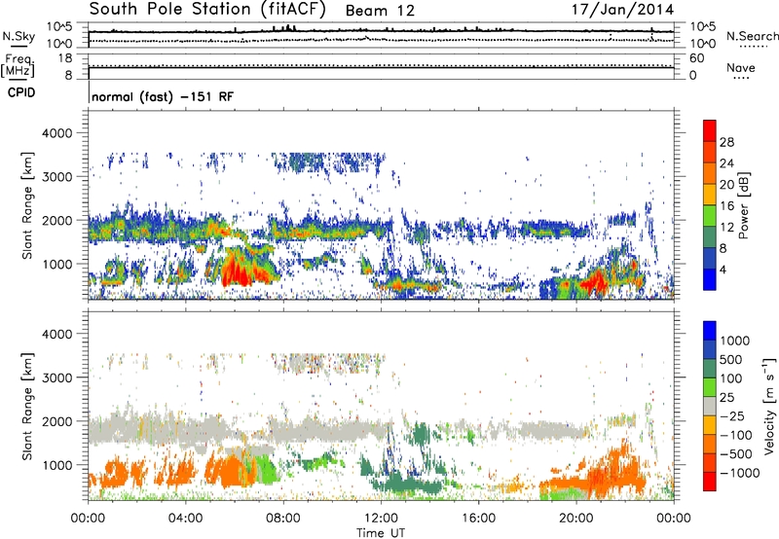Click the "Beam 12" label
The image size is (779, 539).
(380, 11)
